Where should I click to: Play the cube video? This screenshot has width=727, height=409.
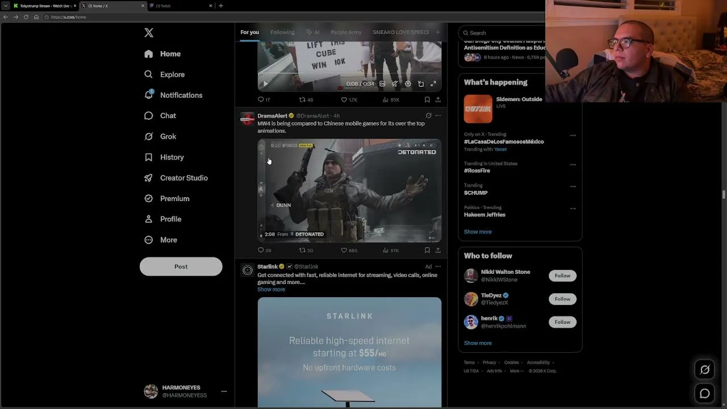point(265,84)
